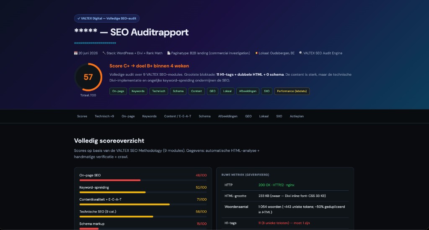Click the VALTEX Digital — Volledige SEO-audit badge
The width and height of the screenshot is (429, 230).
[x=107, y=18]
